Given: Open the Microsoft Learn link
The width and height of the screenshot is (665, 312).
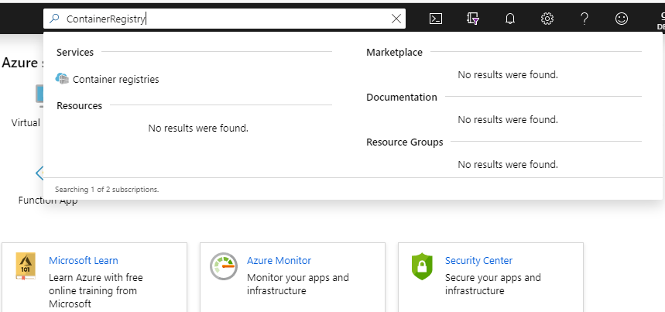Looking at the screenshot, I should (x=84, y=261).
